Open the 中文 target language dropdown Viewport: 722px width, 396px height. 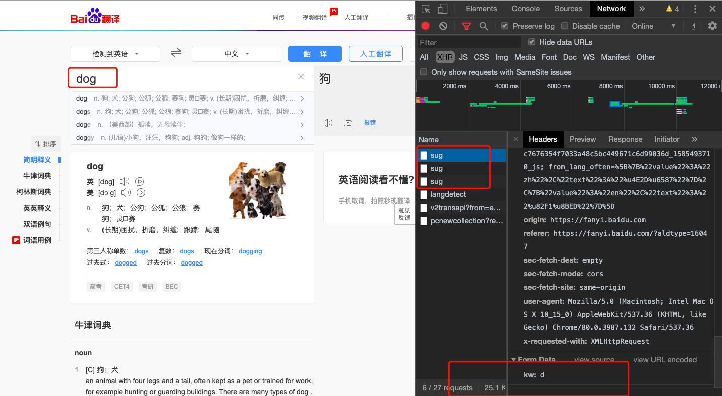(x=236, y=53)
